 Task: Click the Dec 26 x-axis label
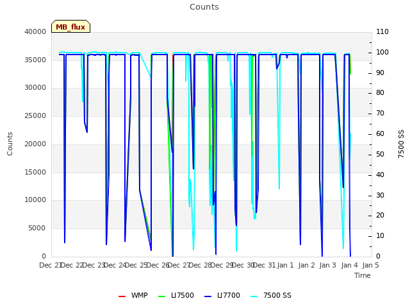158,265
